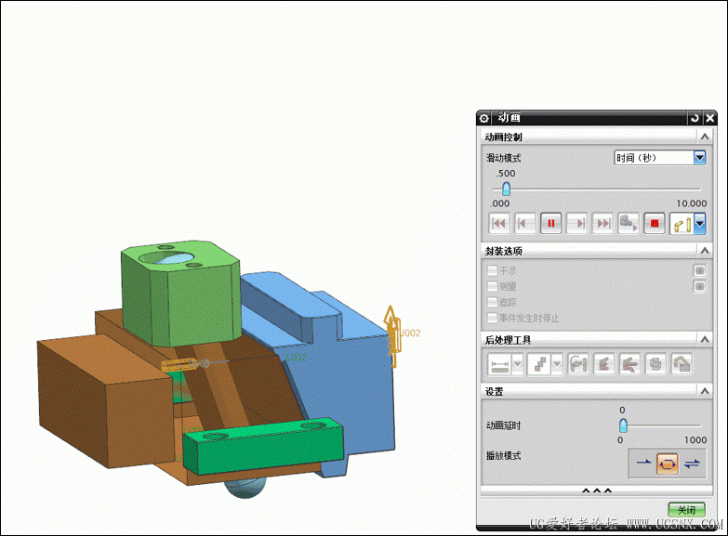The width and height of the screenshot is (728, 536).
Task: Click the fourth post-processing linkage icon
Action: point(603,364)
